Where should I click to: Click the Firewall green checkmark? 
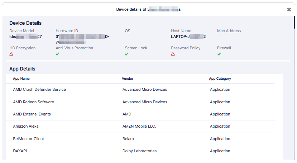(x=219, y=54)
